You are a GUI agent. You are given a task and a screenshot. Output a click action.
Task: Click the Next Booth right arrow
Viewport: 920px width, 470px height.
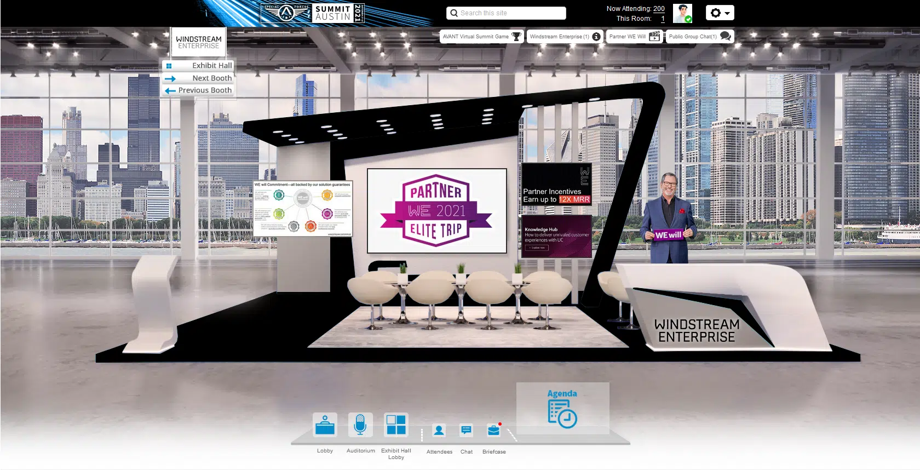170,79
